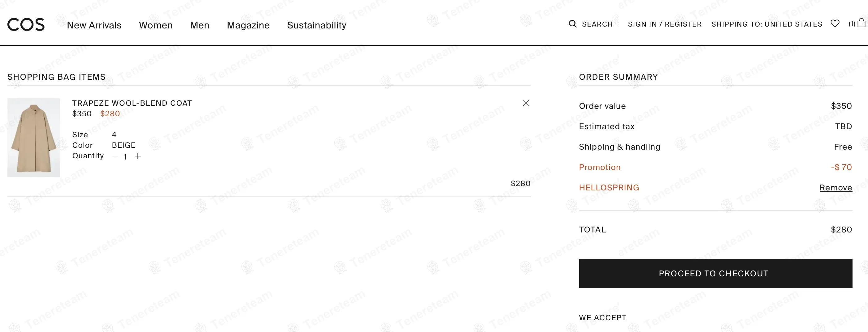This screenshot has height=332, width=868.
Task: Click the search magnifier icon
Action: click(x=572, y=24)
